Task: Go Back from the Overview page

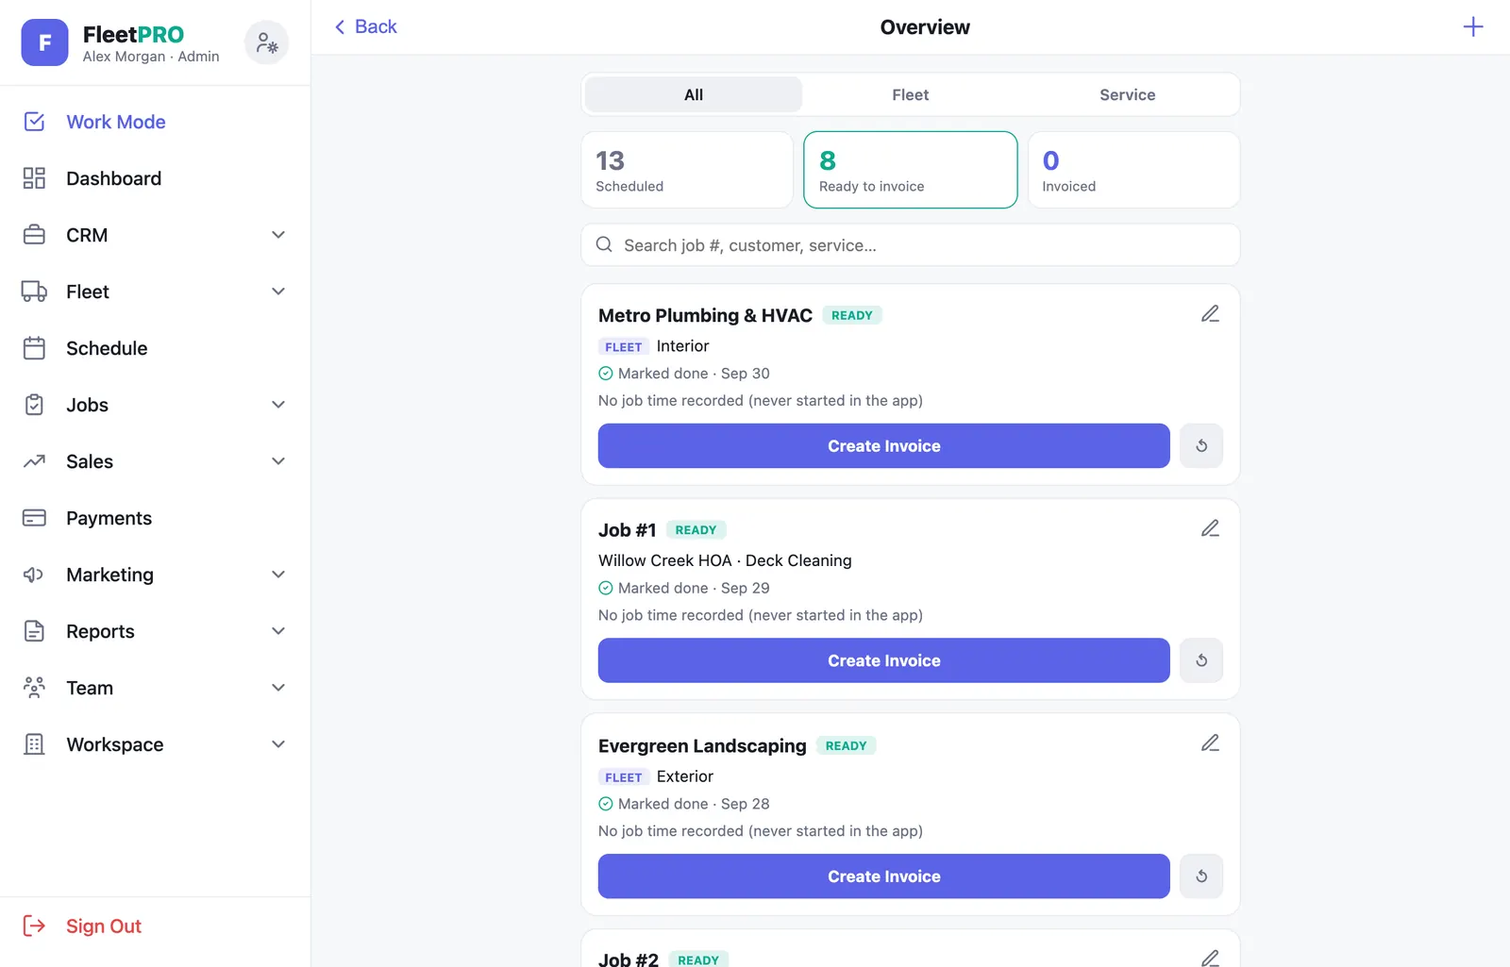Action: [x=365, y=26]
